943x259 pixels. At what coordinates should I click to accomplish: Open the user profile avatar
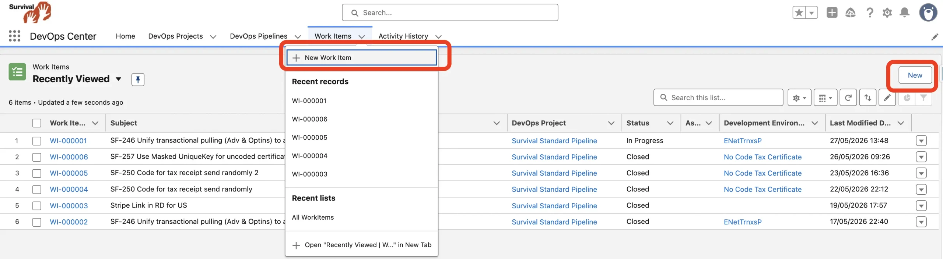click(x=928, y=12)
